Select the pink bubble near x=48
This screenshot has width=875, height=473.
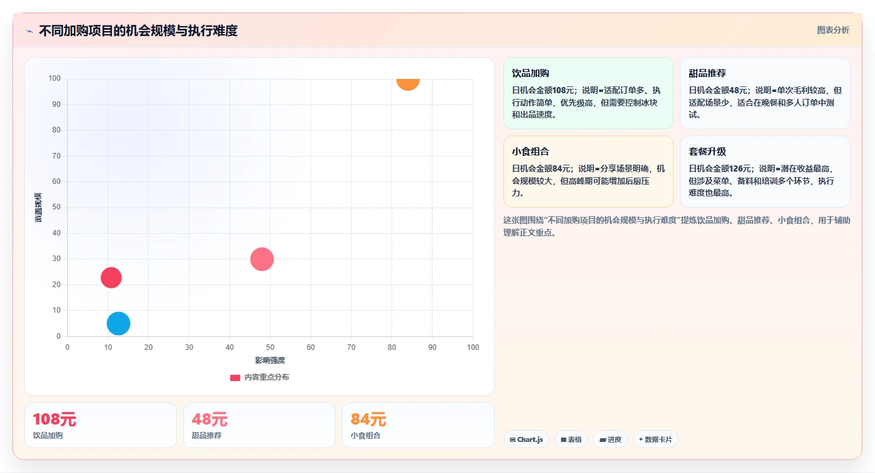coord(262,259)
